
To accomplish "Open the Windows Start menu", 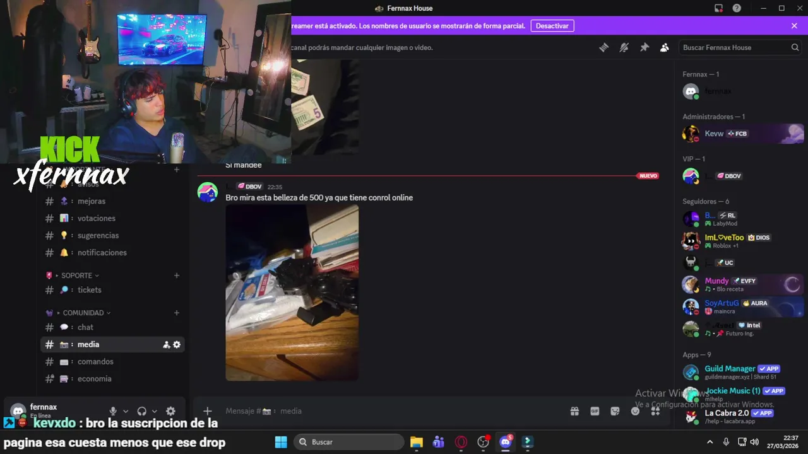I will 281,442.
